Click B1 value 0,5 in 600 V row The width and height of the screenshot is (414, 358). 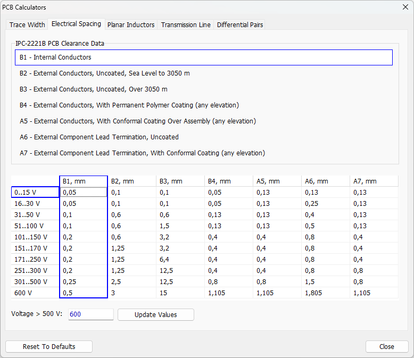point(84,293)
